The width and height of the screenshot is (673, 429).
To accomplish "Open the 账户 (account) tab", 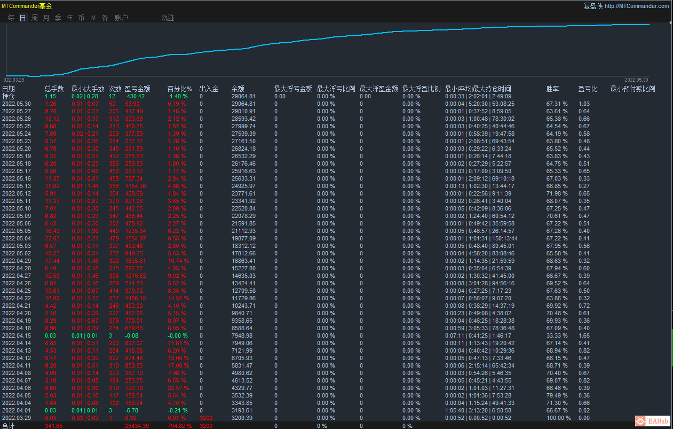I will tap(122, 18).
